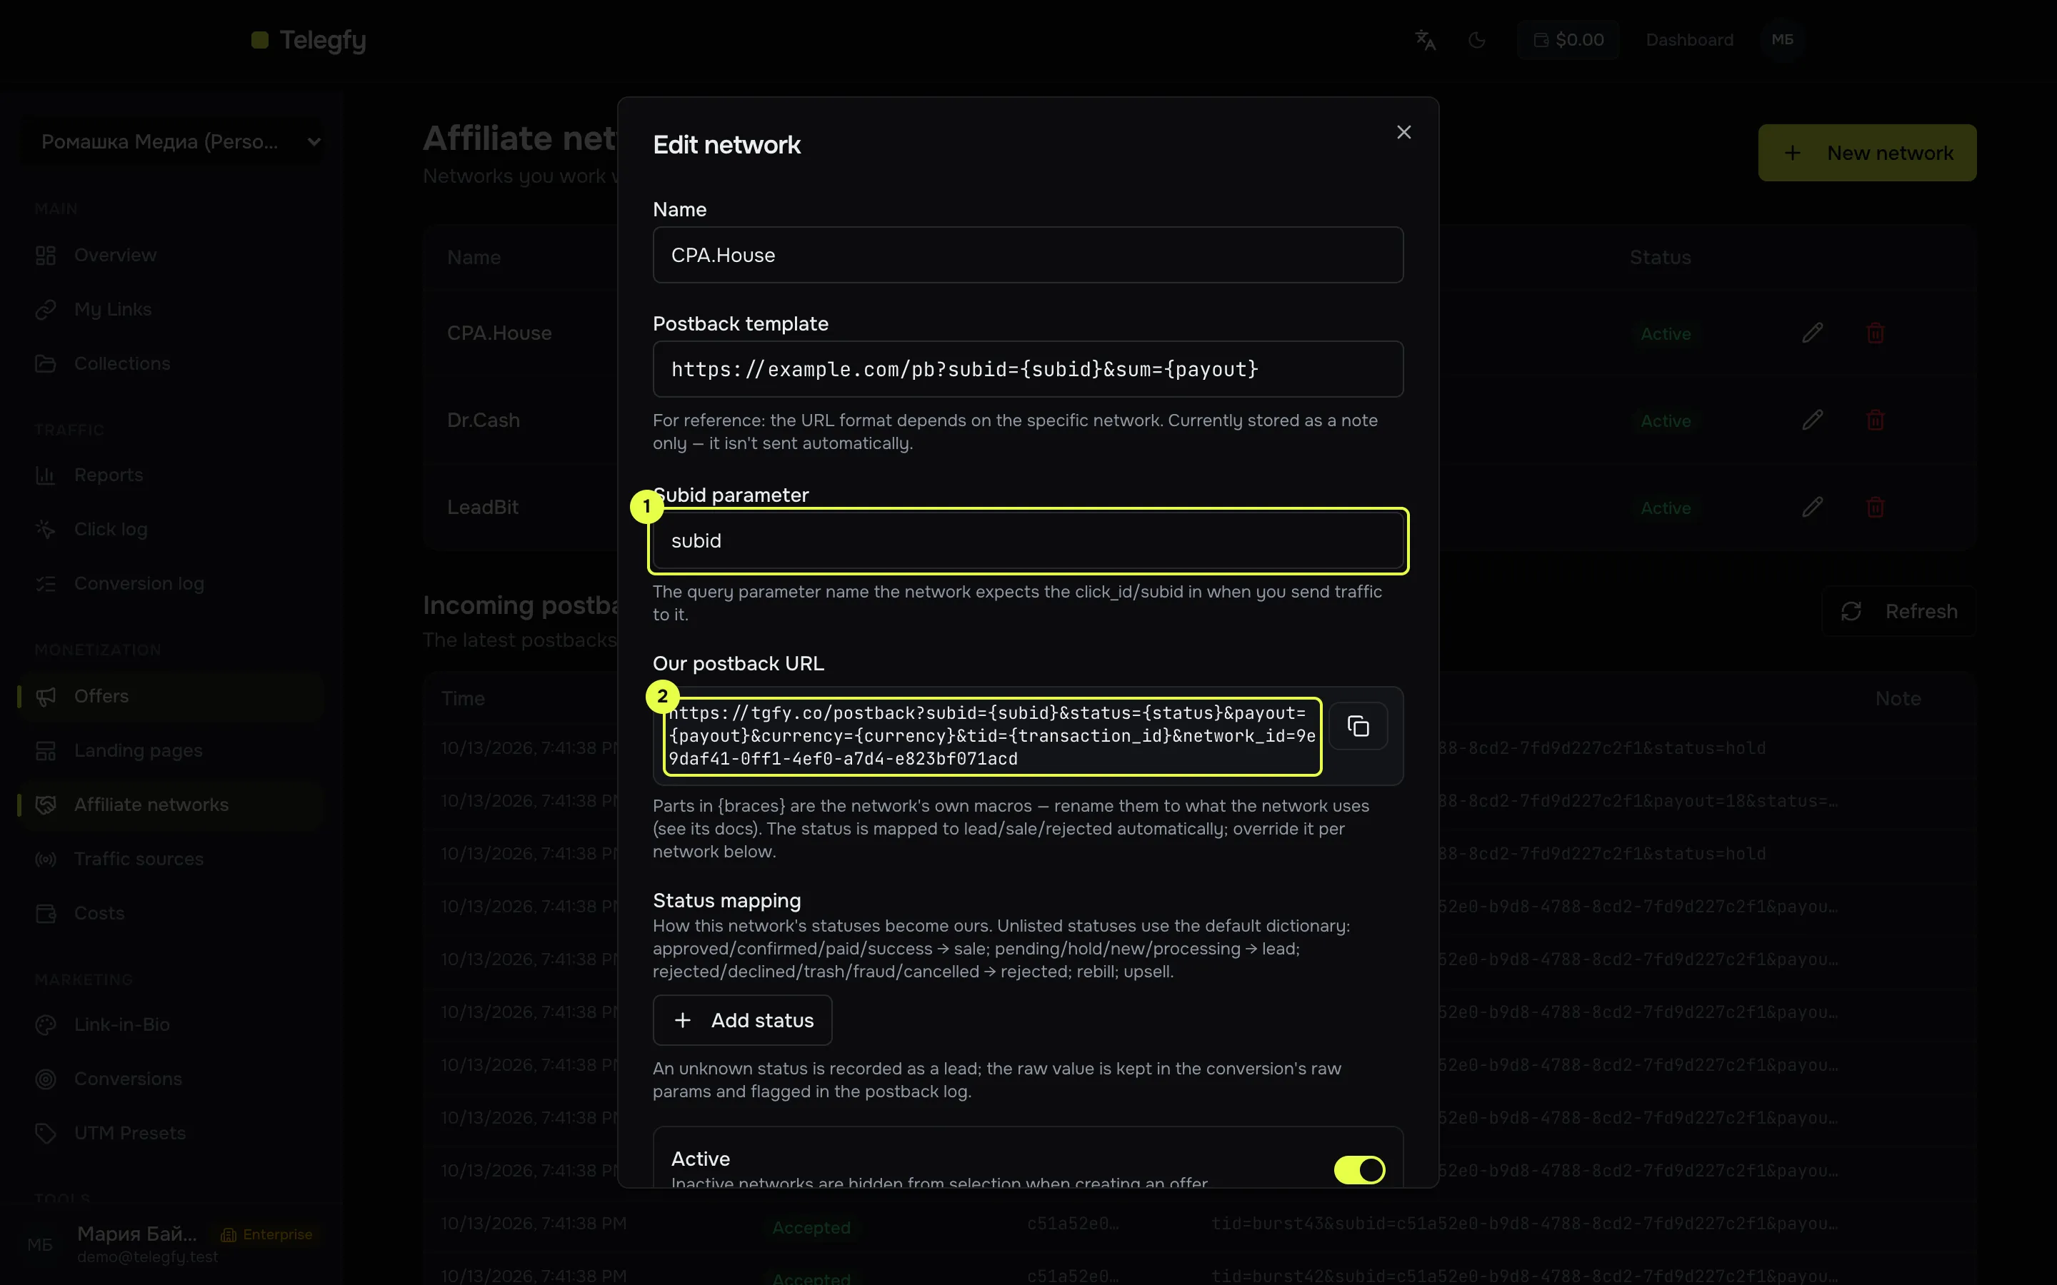Delete the CPA.House network trash icon
The height and width of the screenshot is (1285, 2057).
click(1875, 333)
